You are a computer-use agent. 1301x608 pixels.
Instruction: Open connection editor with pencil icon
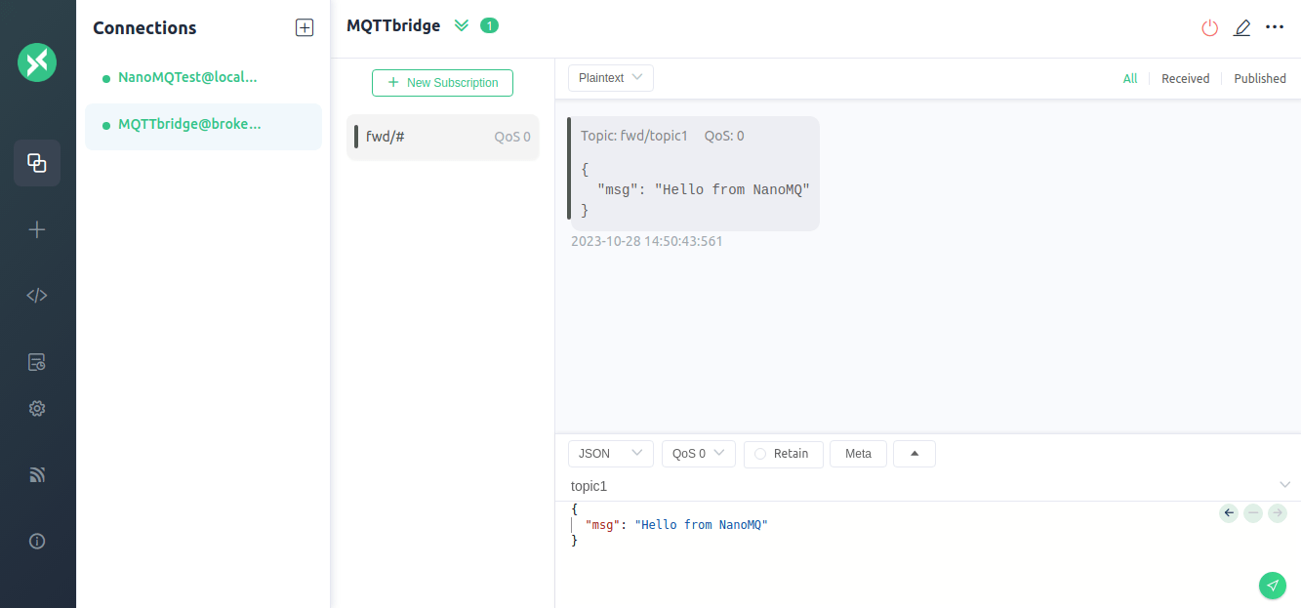click(x=1241, y=28)
